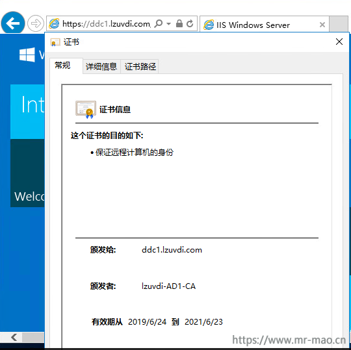Open the address bar dropdown arrow

point(169,23)
